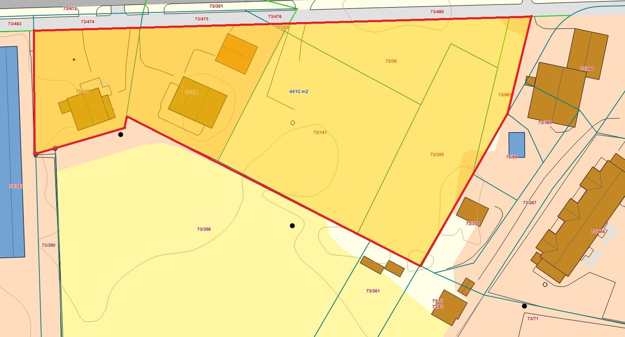Viewport: 625px width, 337px height.
Task: Click hollow circle marker above 73/141
Action: pyautogui.click(x=293, y=123)
